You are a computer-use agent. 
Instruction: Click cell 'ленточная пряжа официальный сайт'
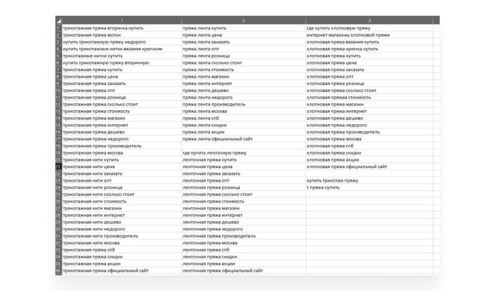pos(243,271)
